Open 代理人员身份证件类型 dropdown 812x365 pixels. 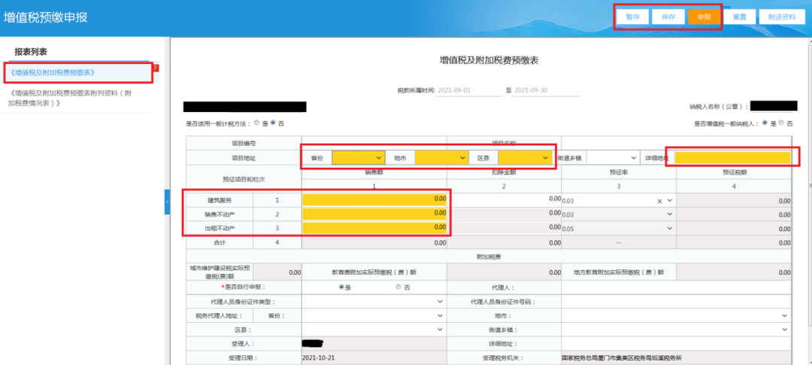[374, 302]
